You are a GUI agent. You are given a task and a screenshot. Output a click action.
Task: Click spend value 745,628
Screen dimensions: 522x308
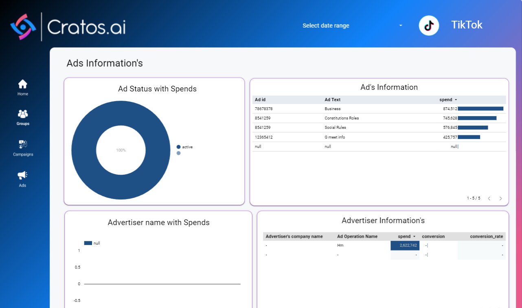click(x=450, y=118)
